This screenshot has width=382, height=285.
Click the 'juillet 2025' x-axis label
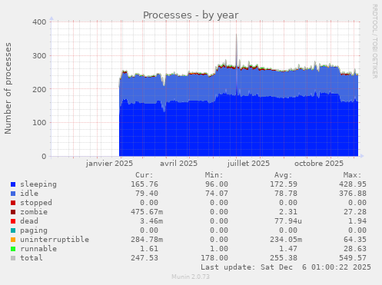click(x=248, y=164)
